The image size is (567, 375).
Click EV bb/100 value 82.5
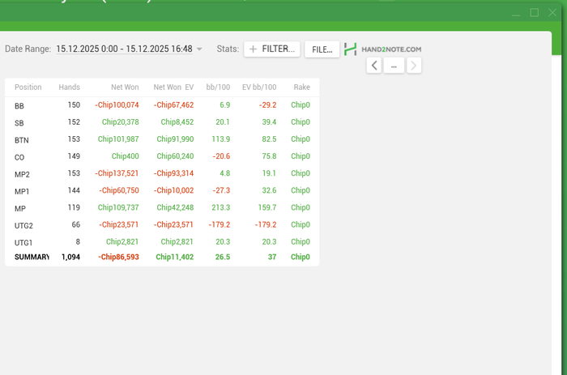tap(269, 138)
